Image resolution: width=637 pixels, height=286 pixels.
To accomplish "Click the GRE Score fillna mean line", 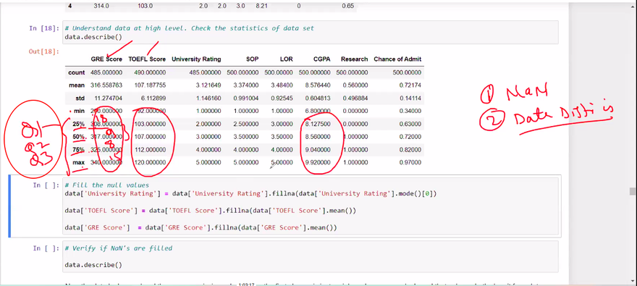I will pyautogui.click(x=201, y=228).
